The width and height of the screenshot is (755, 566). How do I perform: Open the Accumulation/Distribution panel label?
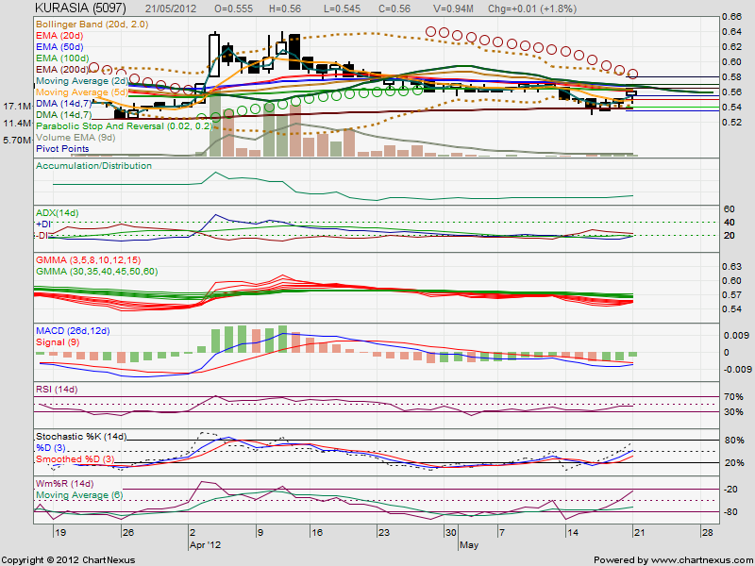click(93, 164)
